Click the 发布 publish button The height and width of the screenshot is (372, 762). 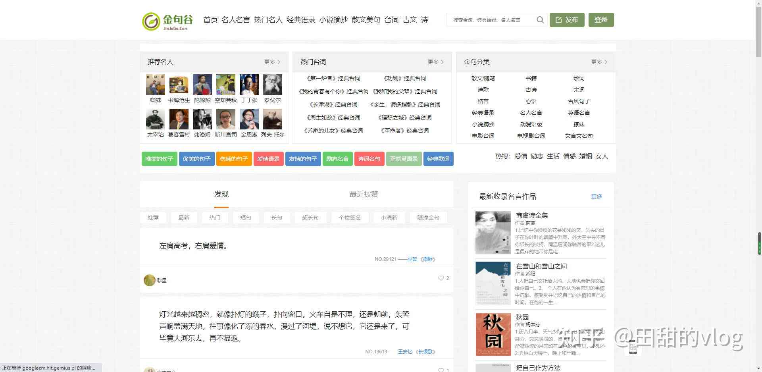pyautogui.click(x=567, y=20)
